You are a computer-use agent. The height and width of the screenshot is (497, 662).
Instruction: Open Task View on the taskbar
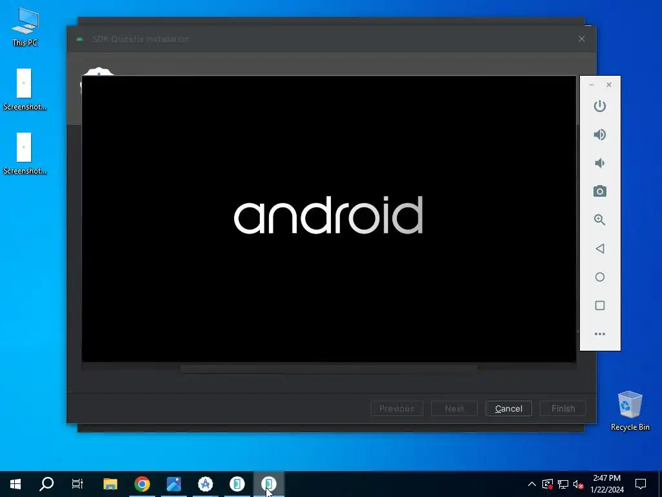(78, 484)
